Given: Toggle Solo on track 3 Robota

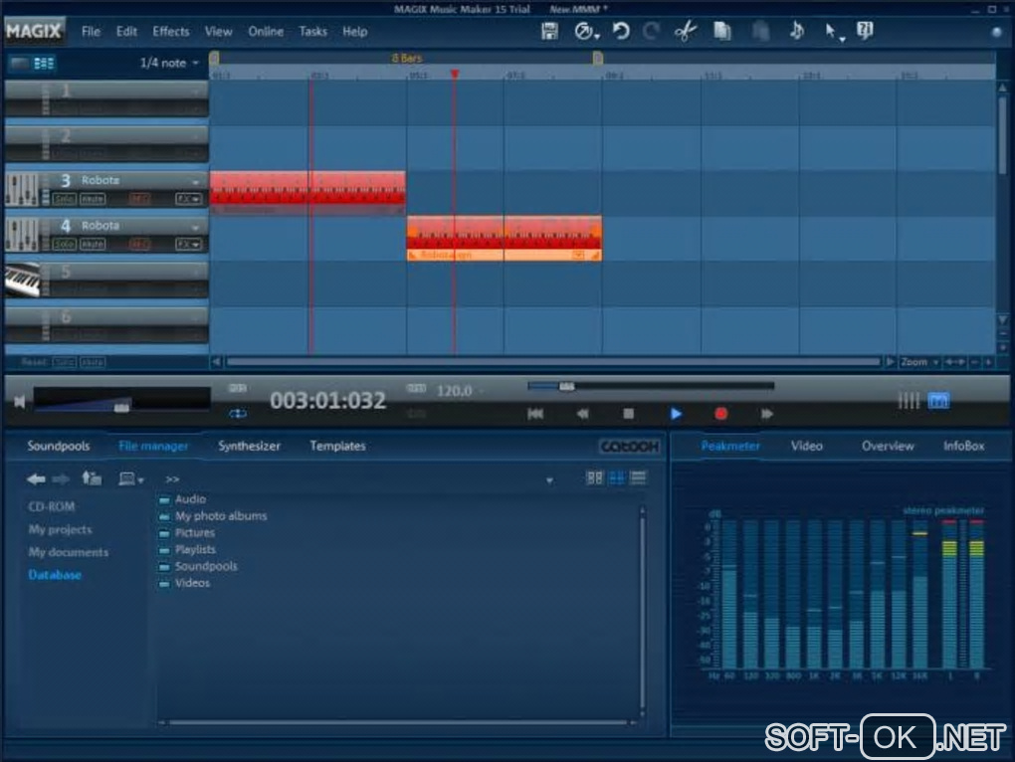Looking at the screenshot, I should (x=64, y=199).
